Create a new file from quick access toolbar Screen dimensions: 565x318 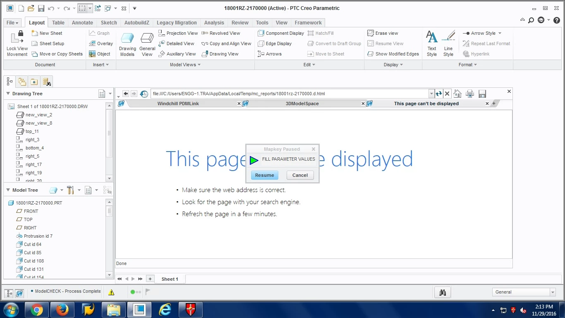click(21, 8)
